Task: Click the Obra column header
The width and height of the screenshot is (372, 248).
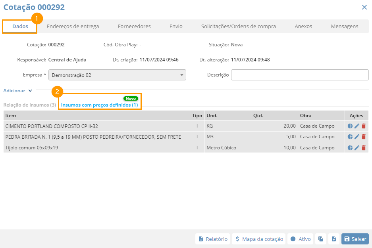Action: tap(321, 116)
